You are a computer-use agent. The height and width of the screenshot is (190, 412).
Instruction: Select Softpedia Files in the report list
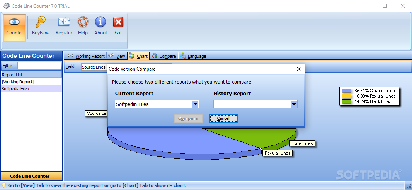[32, 89]
